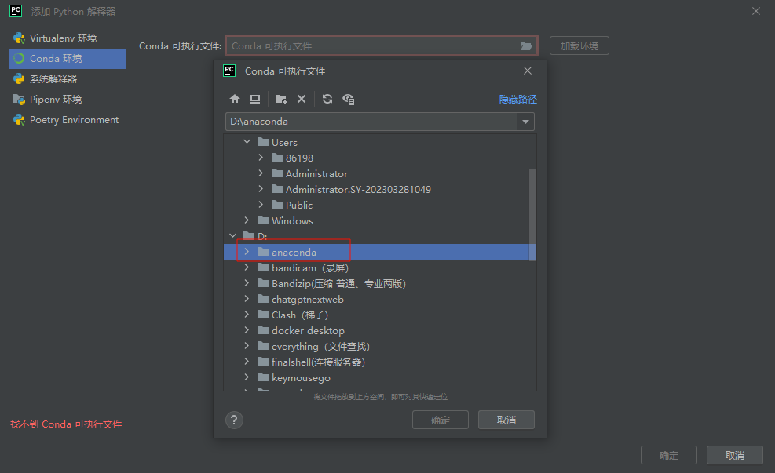
Task: Expand the chatgptnextweb folder
Action: pos(247,299)
